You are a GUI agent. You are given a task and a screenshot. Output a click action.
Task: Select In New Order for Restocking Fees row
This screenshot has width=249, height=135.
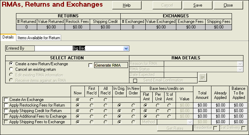134,106
